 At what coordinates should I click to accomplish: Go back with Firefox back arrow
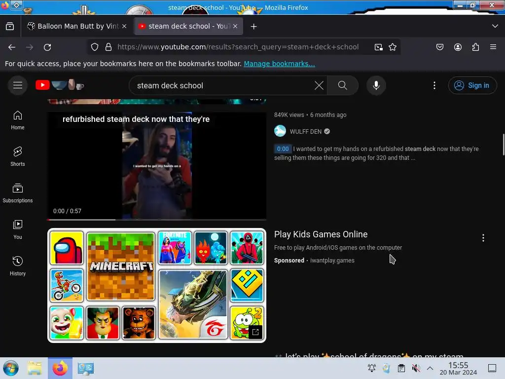[12, 47]
